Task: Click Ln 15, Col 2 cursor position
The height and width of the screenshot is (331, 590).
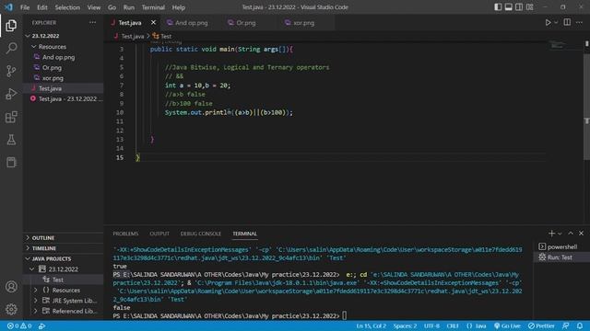Action: click(x=371, y=325)
